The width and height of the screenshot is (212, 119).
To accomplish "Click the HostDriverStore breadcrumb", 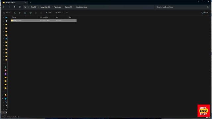I will (x=82, y=7).
